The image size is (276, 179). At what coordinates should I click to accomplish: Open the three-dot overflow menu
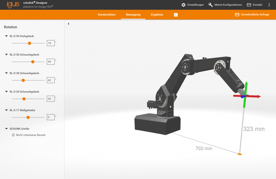[x=269, y=5]
